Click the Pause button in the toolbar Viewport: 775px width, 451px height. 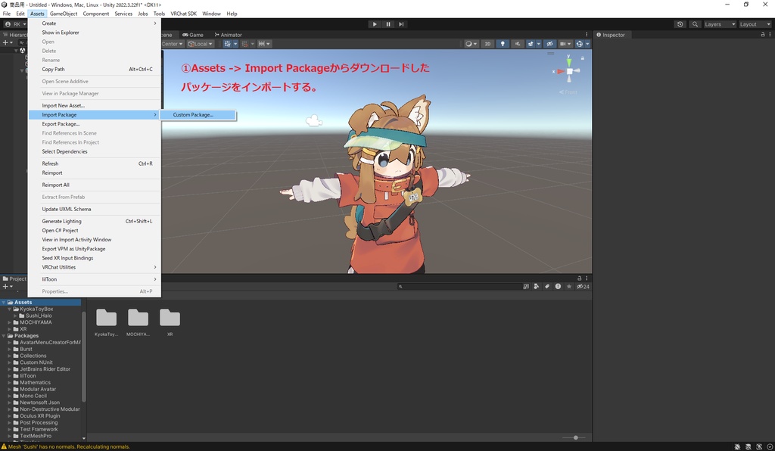388,24
